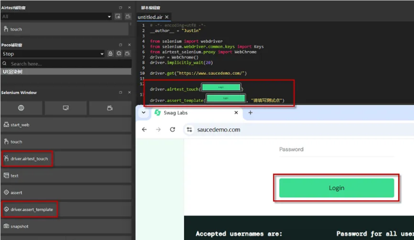
Task: Open a new Chrome tab
Action: (250, 113)
